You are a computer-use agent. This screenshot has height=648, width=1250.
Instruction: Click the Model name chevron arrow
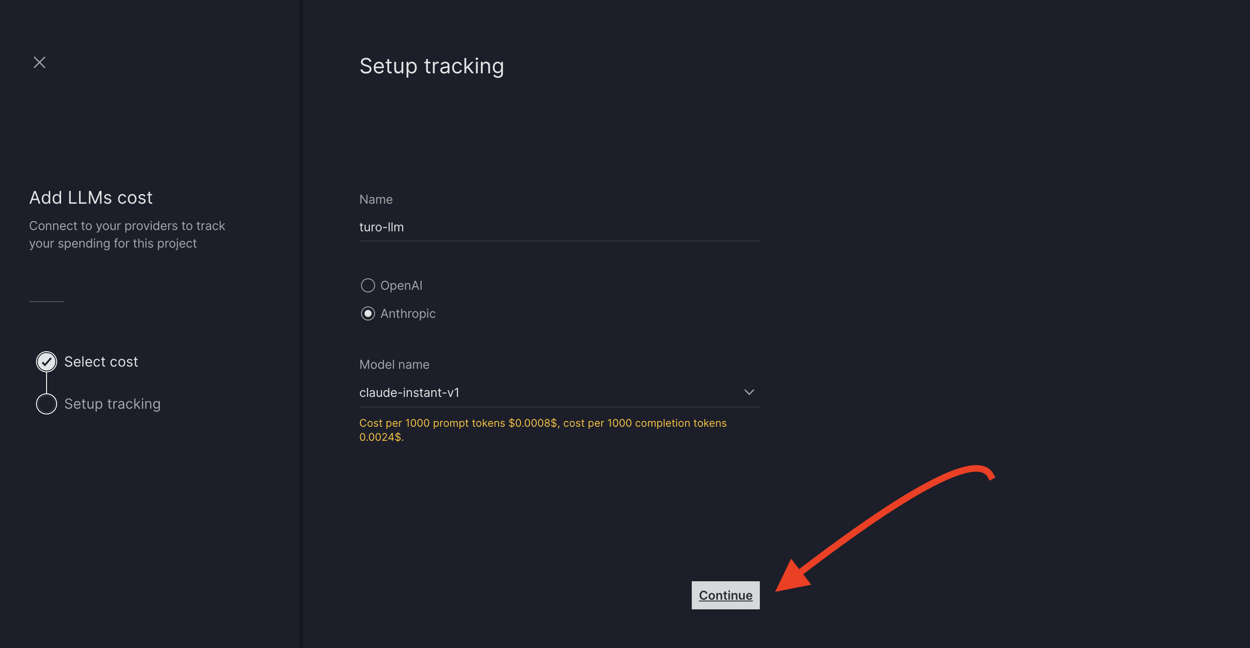749,392
